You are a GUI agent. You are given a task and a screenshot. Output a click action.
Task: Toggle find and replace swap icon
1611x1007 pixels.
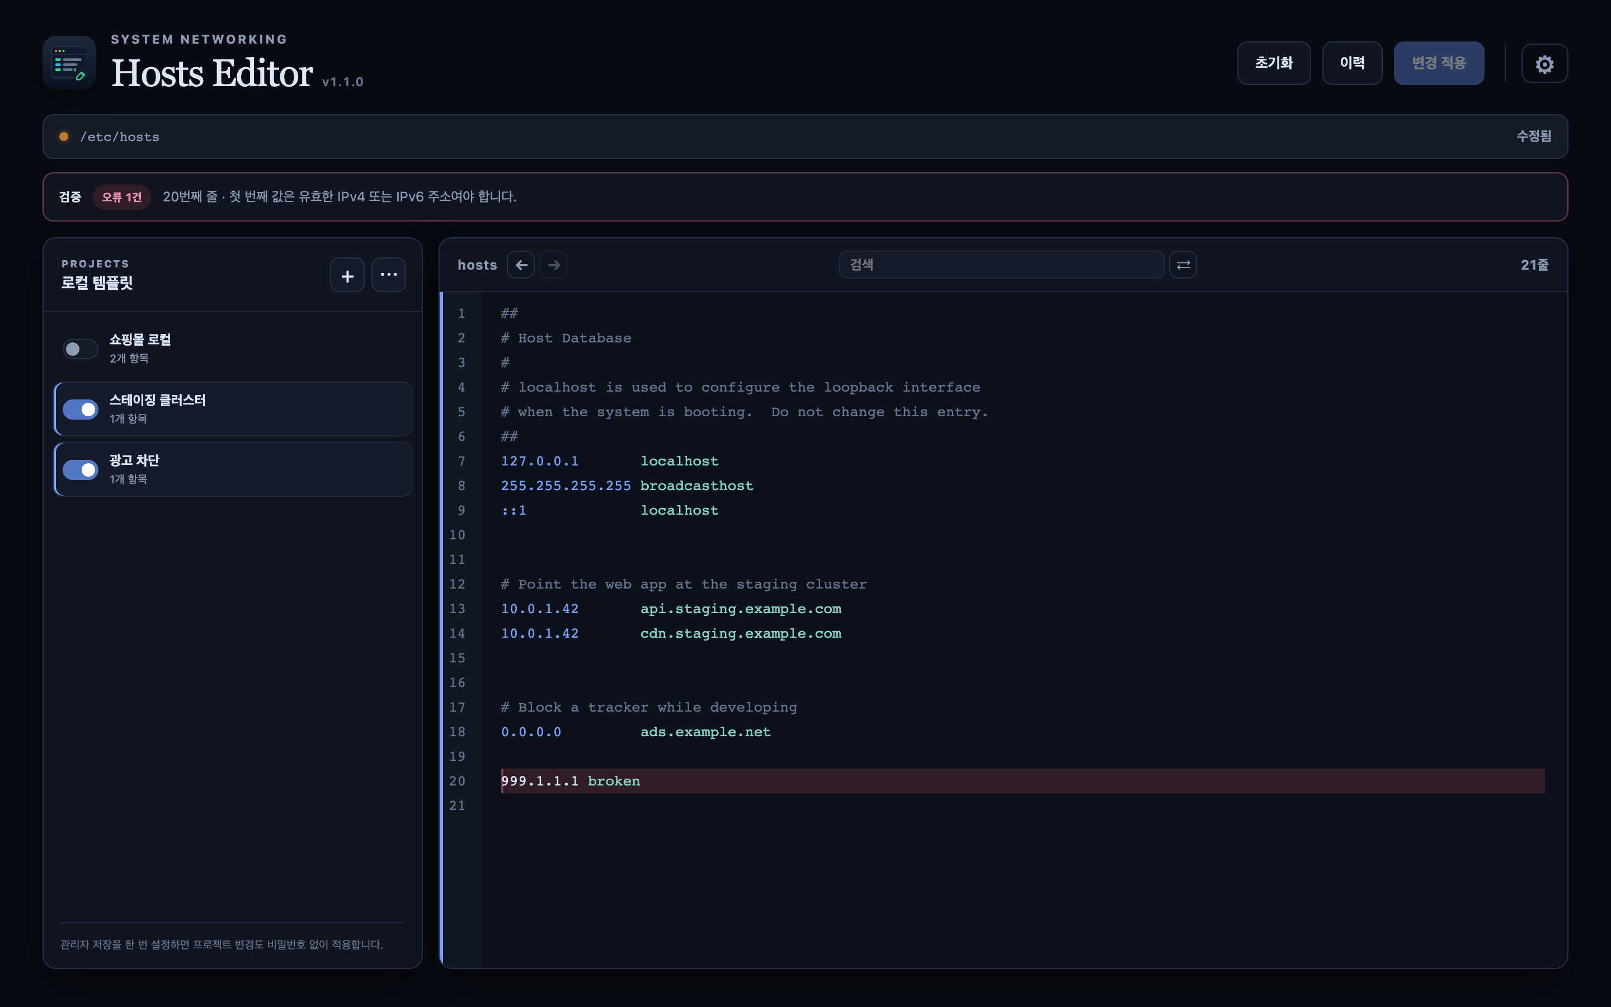[x=1183, y=265]
